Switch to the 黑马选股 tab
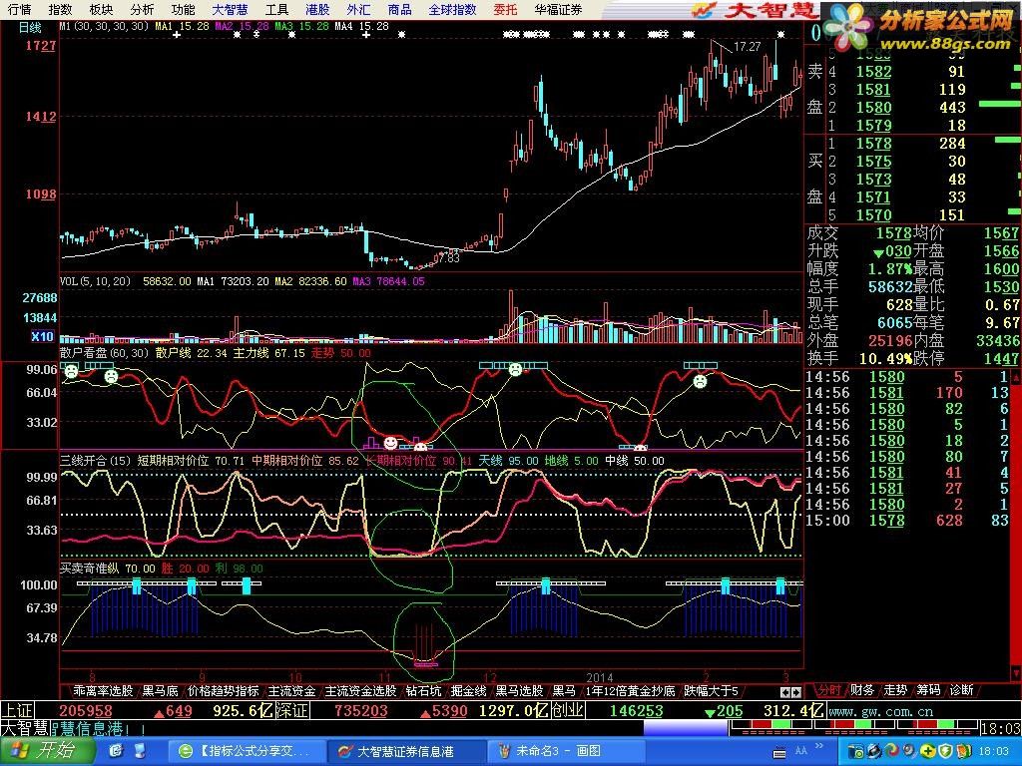This screenshot has height=766, width=1022. click(519, 690)
